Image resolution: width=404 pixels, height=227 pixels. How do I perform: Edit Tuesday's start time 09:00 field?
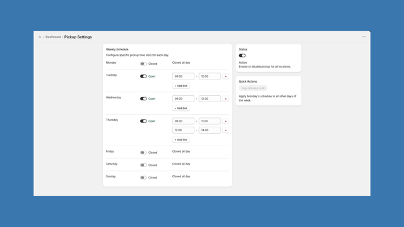tap(183, 76)
